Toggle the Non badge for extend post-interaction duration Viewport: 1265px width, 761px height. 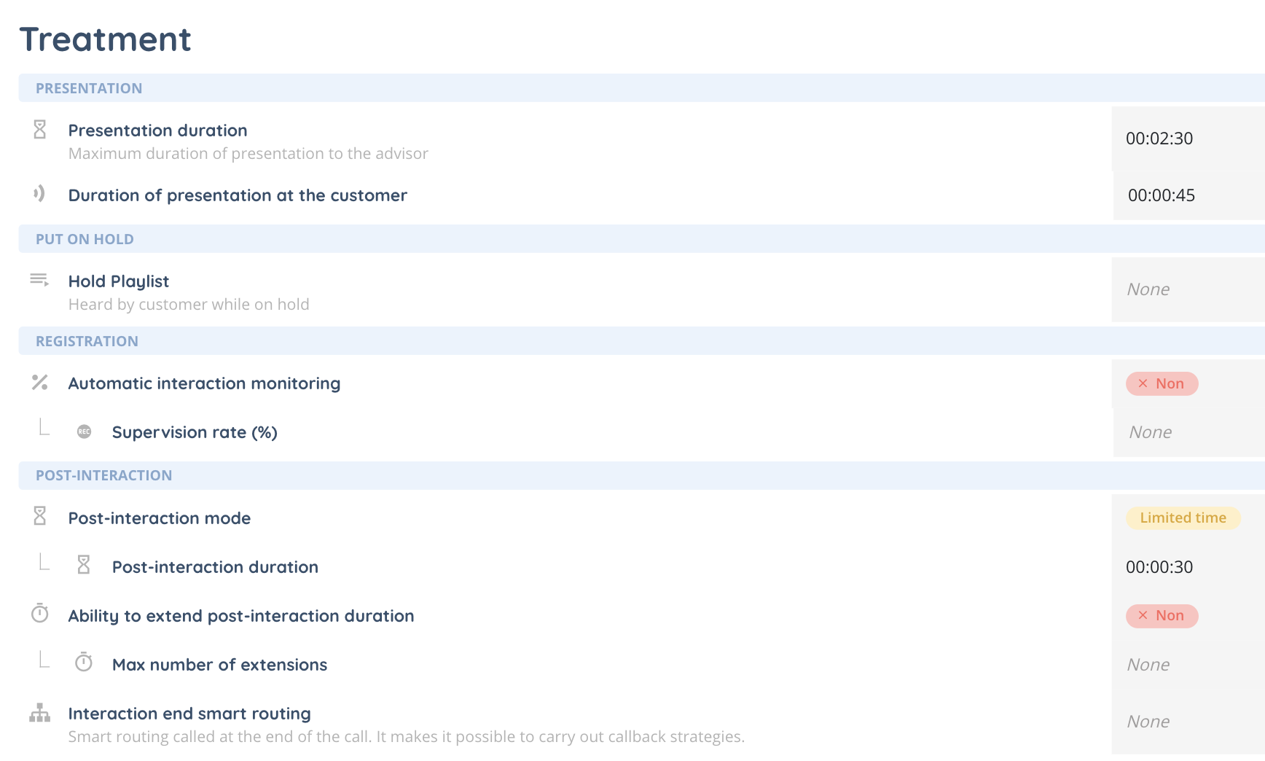(1162, 615)
